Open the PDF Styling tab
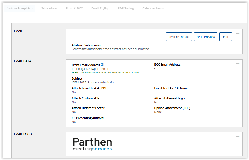Image resolution: width=249 pixels, height=160 pixels. pos(126,8)
